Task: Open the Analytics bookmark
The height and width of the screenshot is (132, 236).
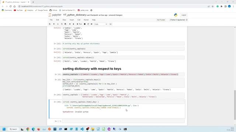Action: point(29,10)
